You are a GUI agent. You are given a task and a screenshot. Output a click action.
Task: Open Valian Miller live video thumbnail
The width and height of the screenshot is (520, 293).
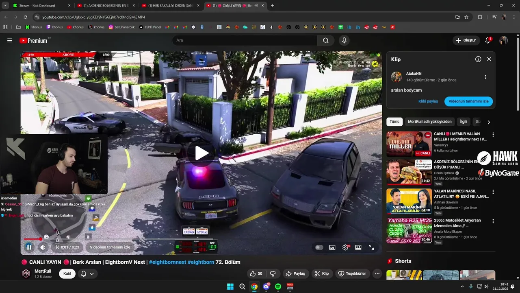tap(409, 144)
